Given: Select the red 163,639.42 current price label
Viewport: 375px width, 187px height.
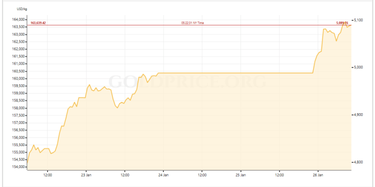Looking at the screenshot, I should pos(38,23).
